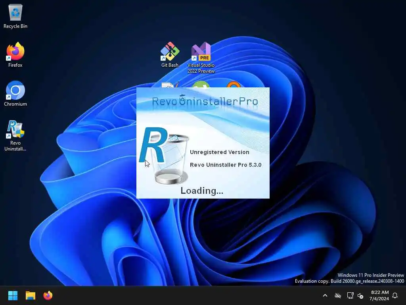The width and height of the screenshot is (406, 305).
Task: Click the trash can R emblem
Action: click(x=164, y=155)
